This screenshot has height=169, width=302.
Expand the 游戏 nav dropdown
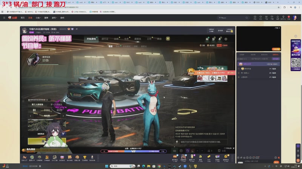click(x=54, y=18)
